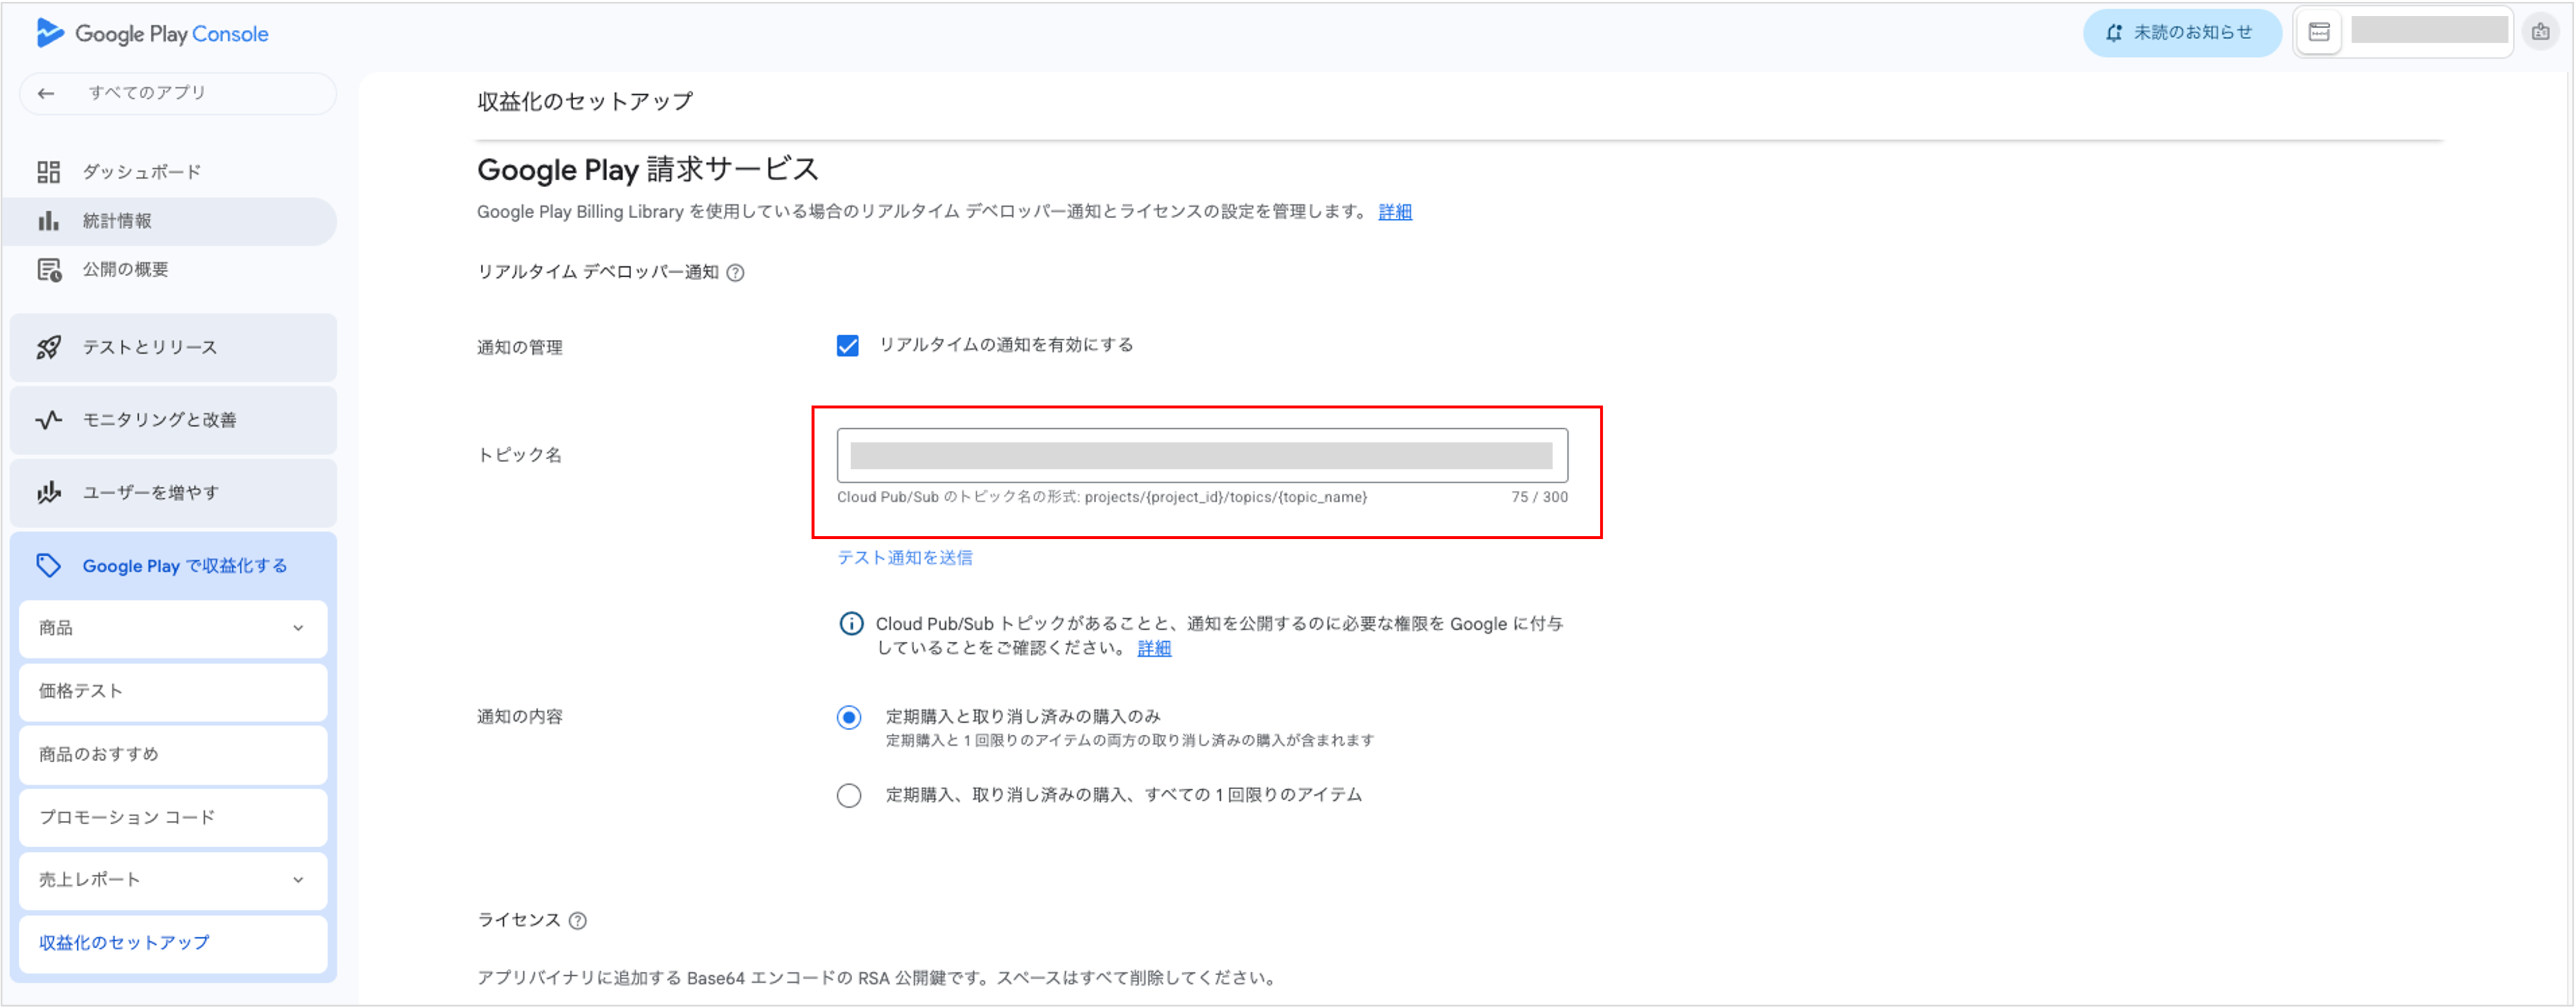Expand the 商品 dropdown chevron
The width and height of the screenshot is (2576, 1008).
(298, 629)
